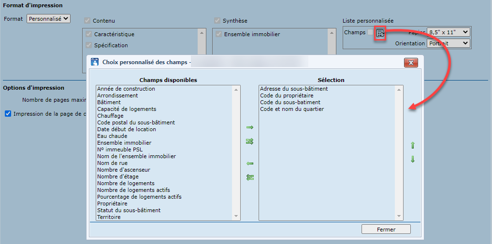The height and width of the screenshot is (244, 492).
Task: Toggle the Champs checkbox
Action: click(370, 32)
